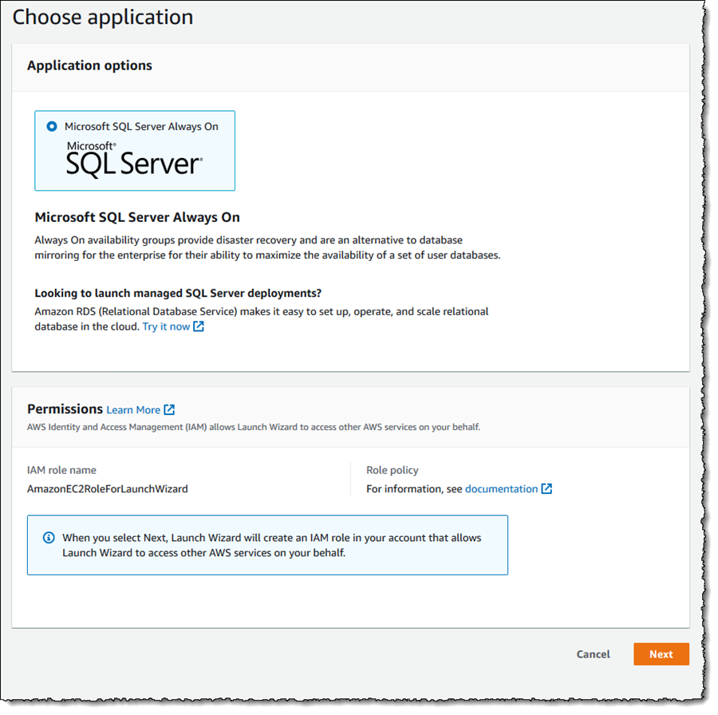Click the orange Next button
The width and height of the screenshot is (718, 715).
[x=661, y=654]
